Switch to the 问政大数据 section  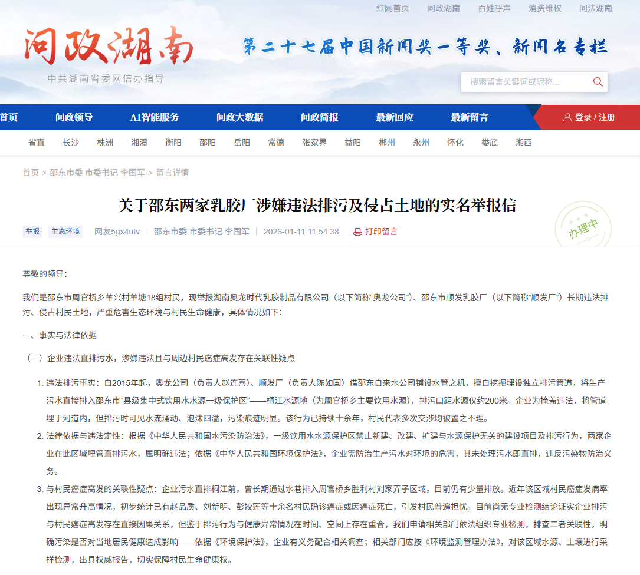[239, 117]
